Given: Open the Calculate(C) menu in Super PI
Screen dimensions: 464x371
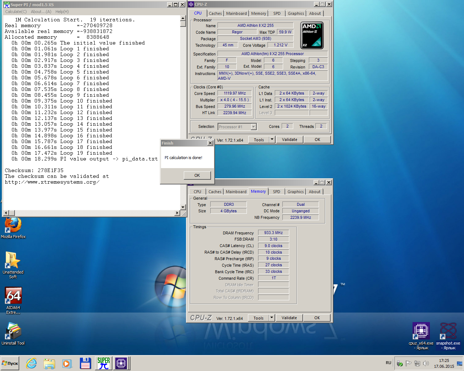Looking at the screenshot, I should pos(16,12).
